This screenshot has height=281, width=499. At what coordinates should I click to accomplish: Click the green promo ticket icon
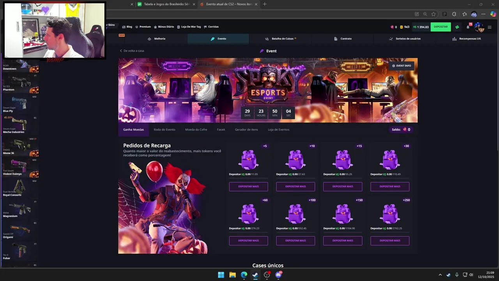point(457,27)
